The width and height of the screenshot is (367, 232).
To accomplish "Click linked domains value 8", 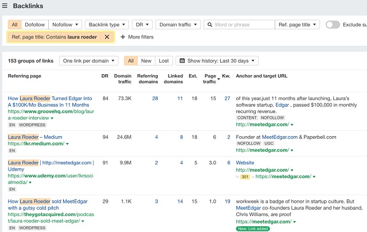I will (181, 137).
